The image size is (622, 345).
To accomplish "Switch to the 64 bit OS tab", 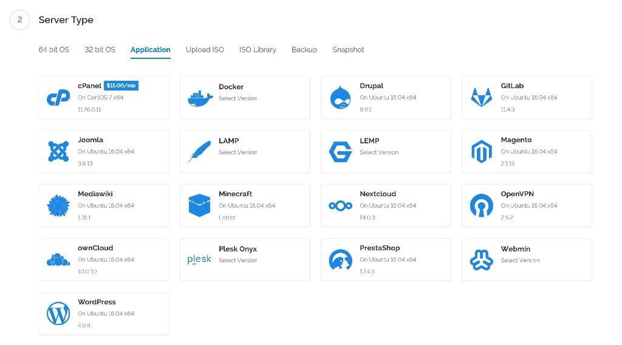I will tap(53, 50).
